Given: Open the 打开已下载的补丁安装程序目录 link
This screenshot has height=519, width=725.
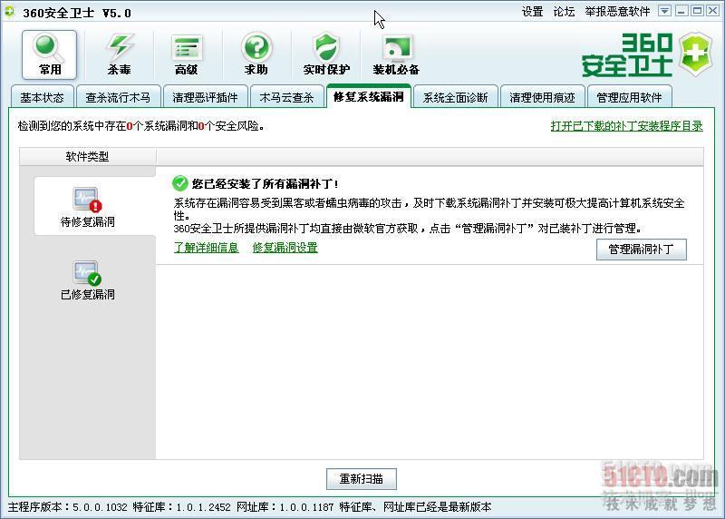Looking at the screenshot, I should [626, 126].
